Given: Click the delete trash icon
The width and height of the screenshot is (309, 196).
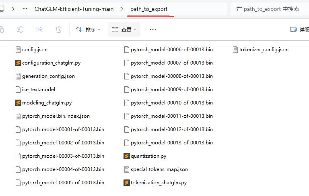Looking at the screenshot, I should click(59, 29).
